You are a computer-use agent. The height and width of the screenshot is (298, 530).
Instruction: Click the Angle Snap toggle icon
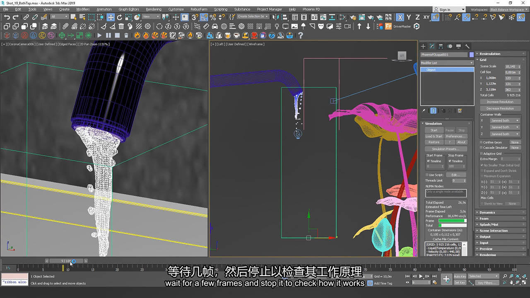click(204, 17)
